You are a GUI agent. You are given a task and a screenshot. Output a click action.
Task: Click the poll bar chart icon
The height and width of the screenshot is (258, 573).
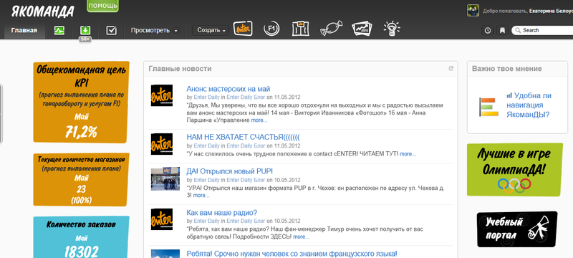click(489, 107)
